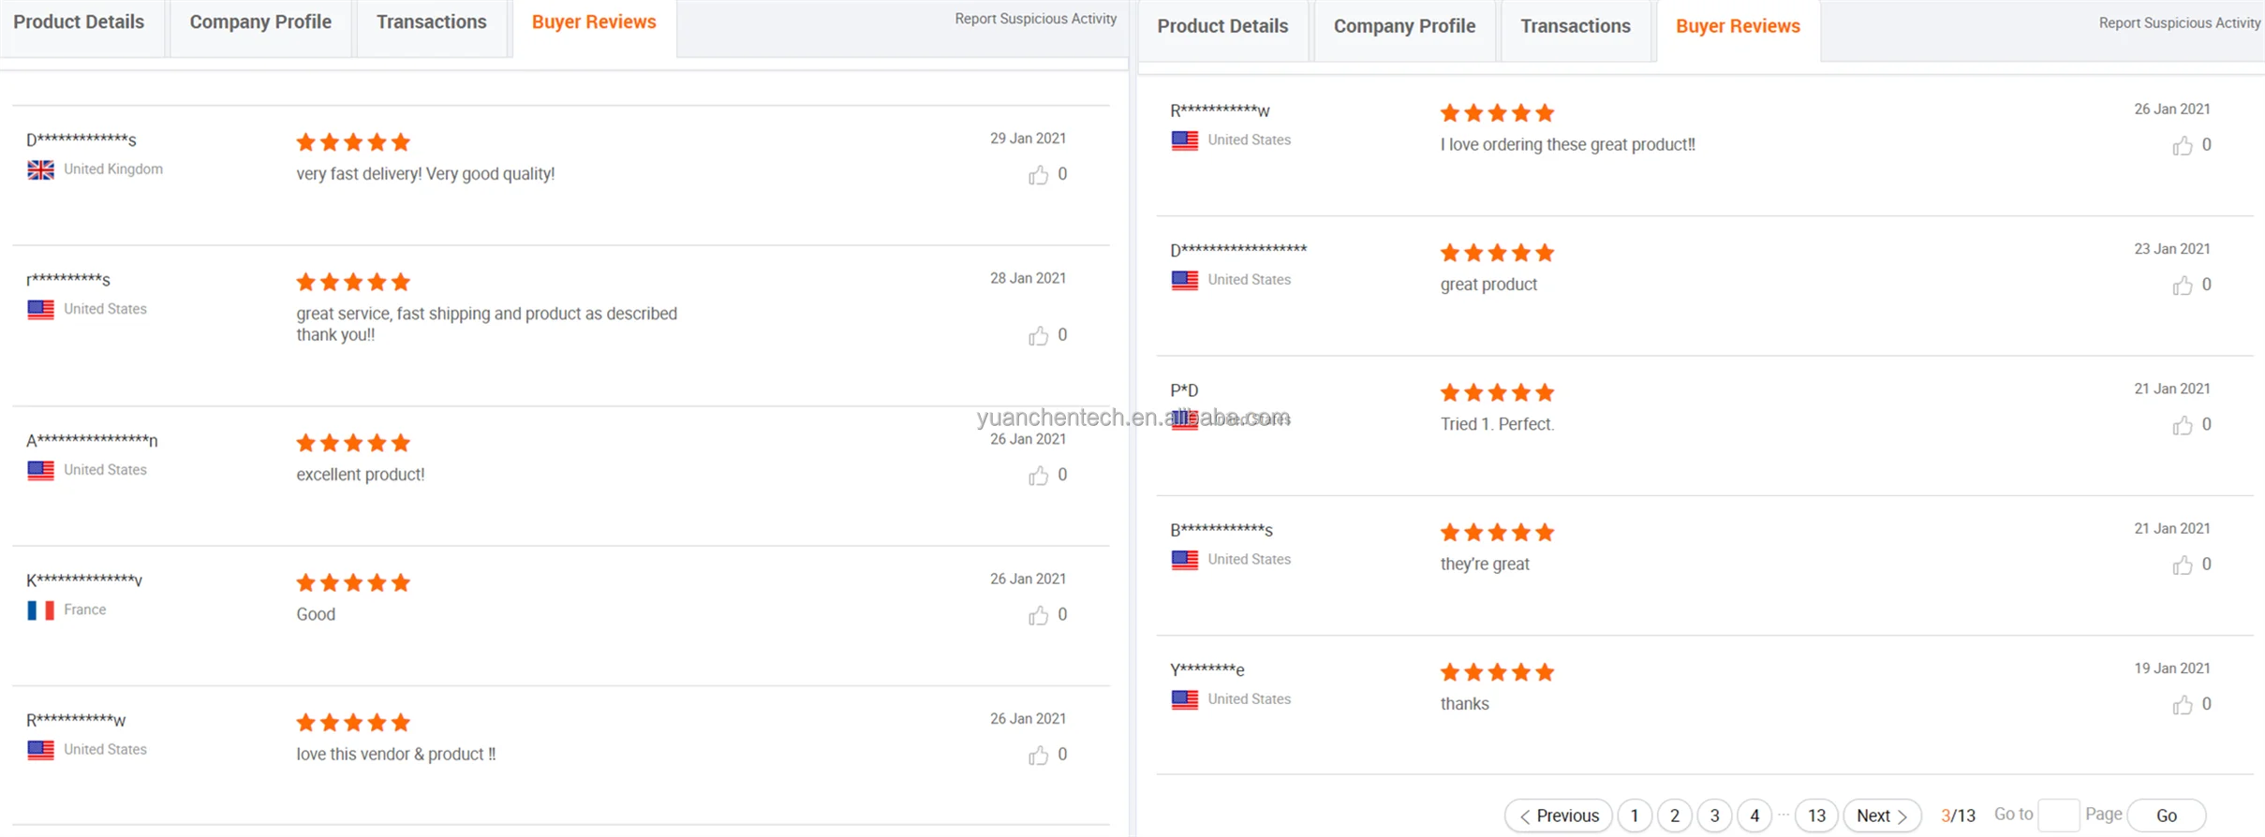Open Company Profile tab in right panel
The image size is (2265, 837).
point(1404,27)
